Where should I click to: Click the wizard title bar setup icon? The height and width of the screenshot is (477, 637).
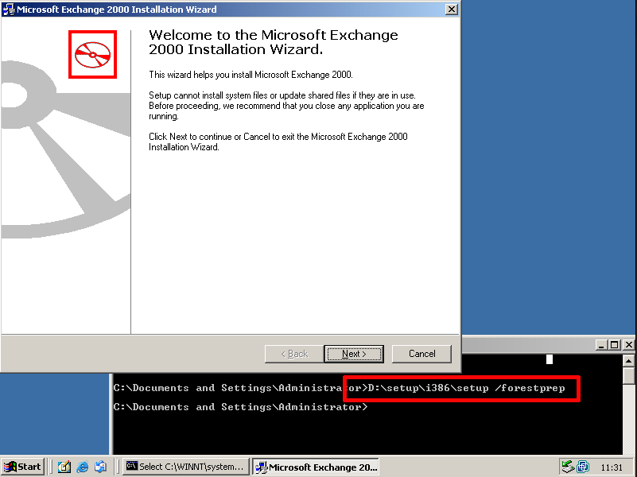tap(8, 10)
